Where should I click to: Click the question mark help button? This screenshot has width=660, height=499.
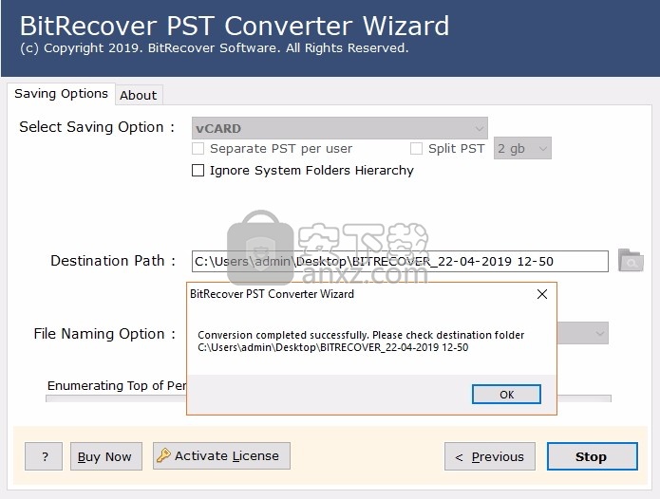point(44,456)
